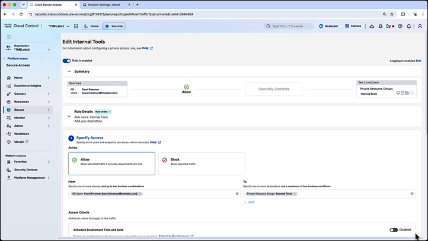The image size is (428, 241).
Task: Remove the Carol Freeman source chip
Action: click(140, 194)
